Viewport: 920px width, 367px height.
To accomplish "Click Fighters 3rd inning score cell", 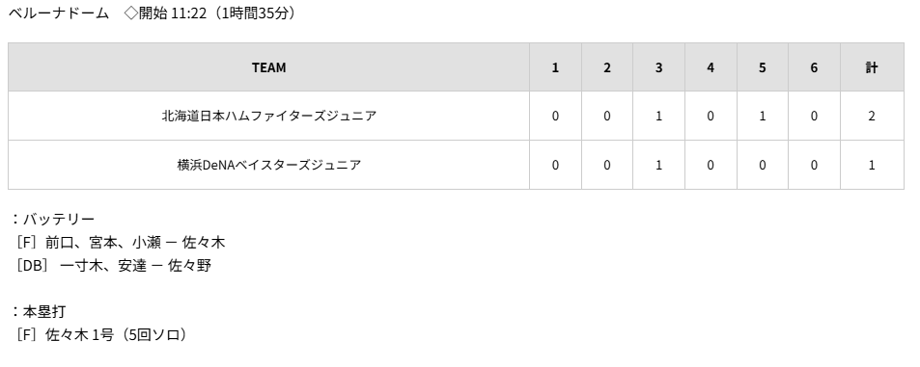I will 658,116.
